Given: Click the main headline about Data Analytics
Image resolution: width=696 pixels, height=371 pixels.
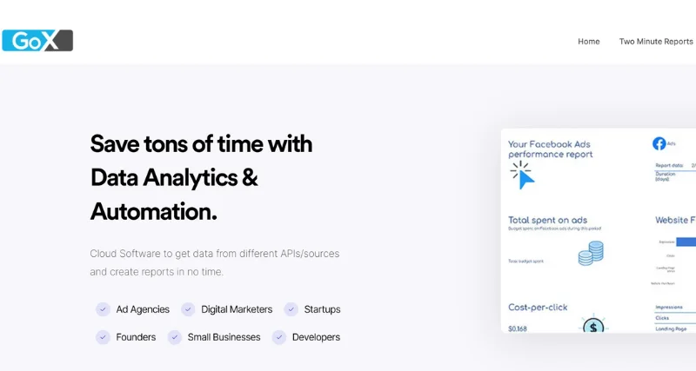Looking at the screenshot, I should point(201,177).
